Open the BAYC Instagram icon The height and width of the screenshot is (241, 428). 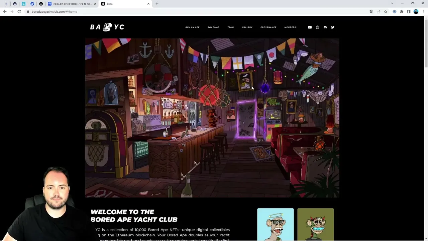[317, 27]
